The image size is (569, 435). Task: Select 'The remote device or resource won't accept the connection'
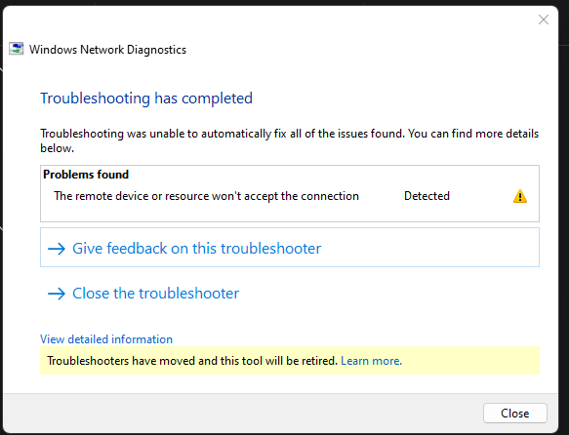206,196
